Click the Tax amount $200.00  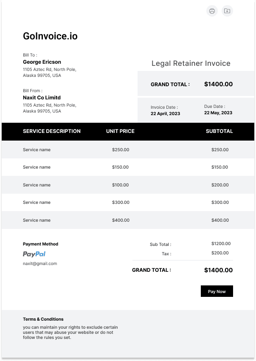coord(220,253)
